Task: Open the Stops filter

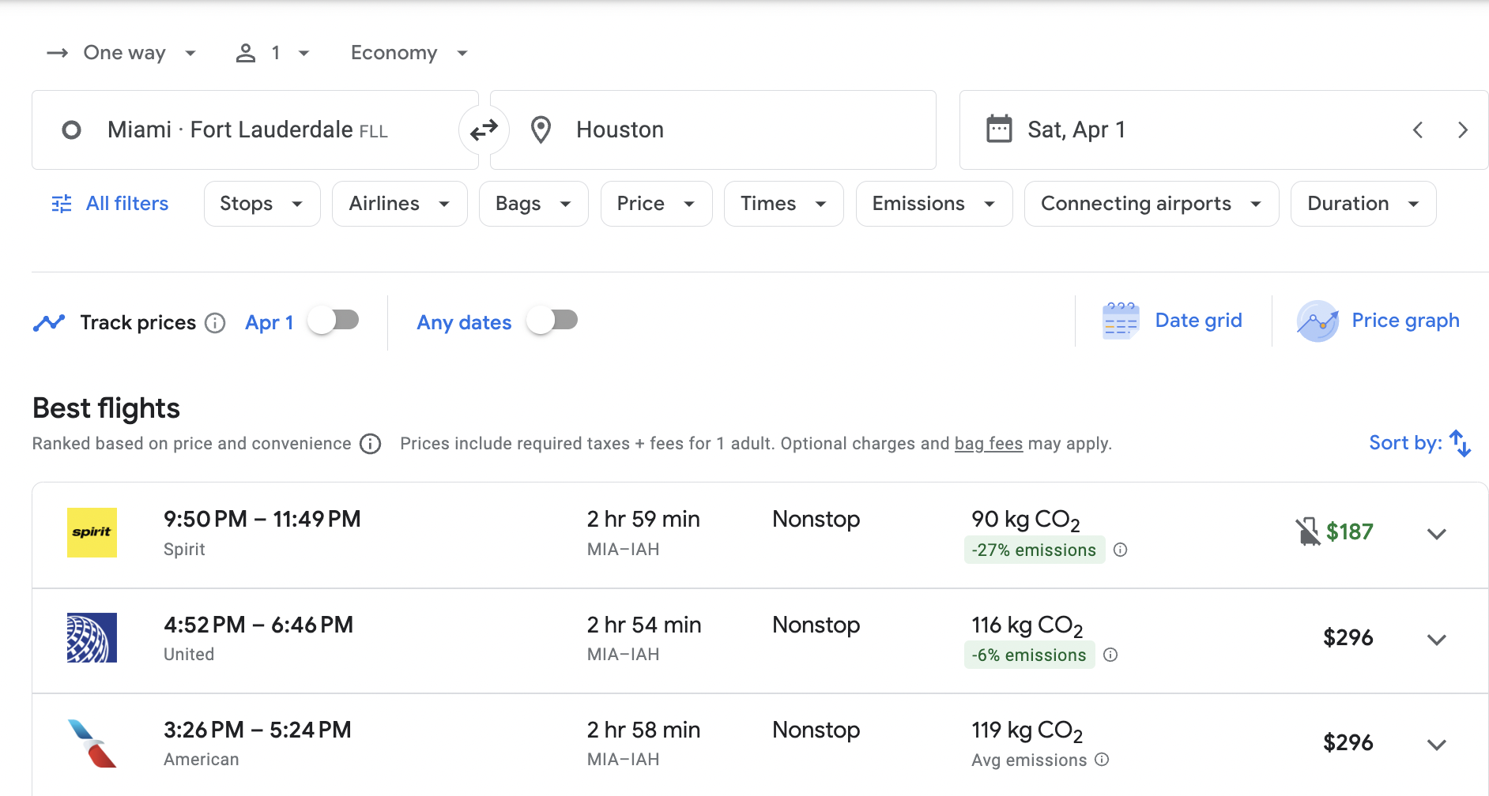Action: [262, 204]
